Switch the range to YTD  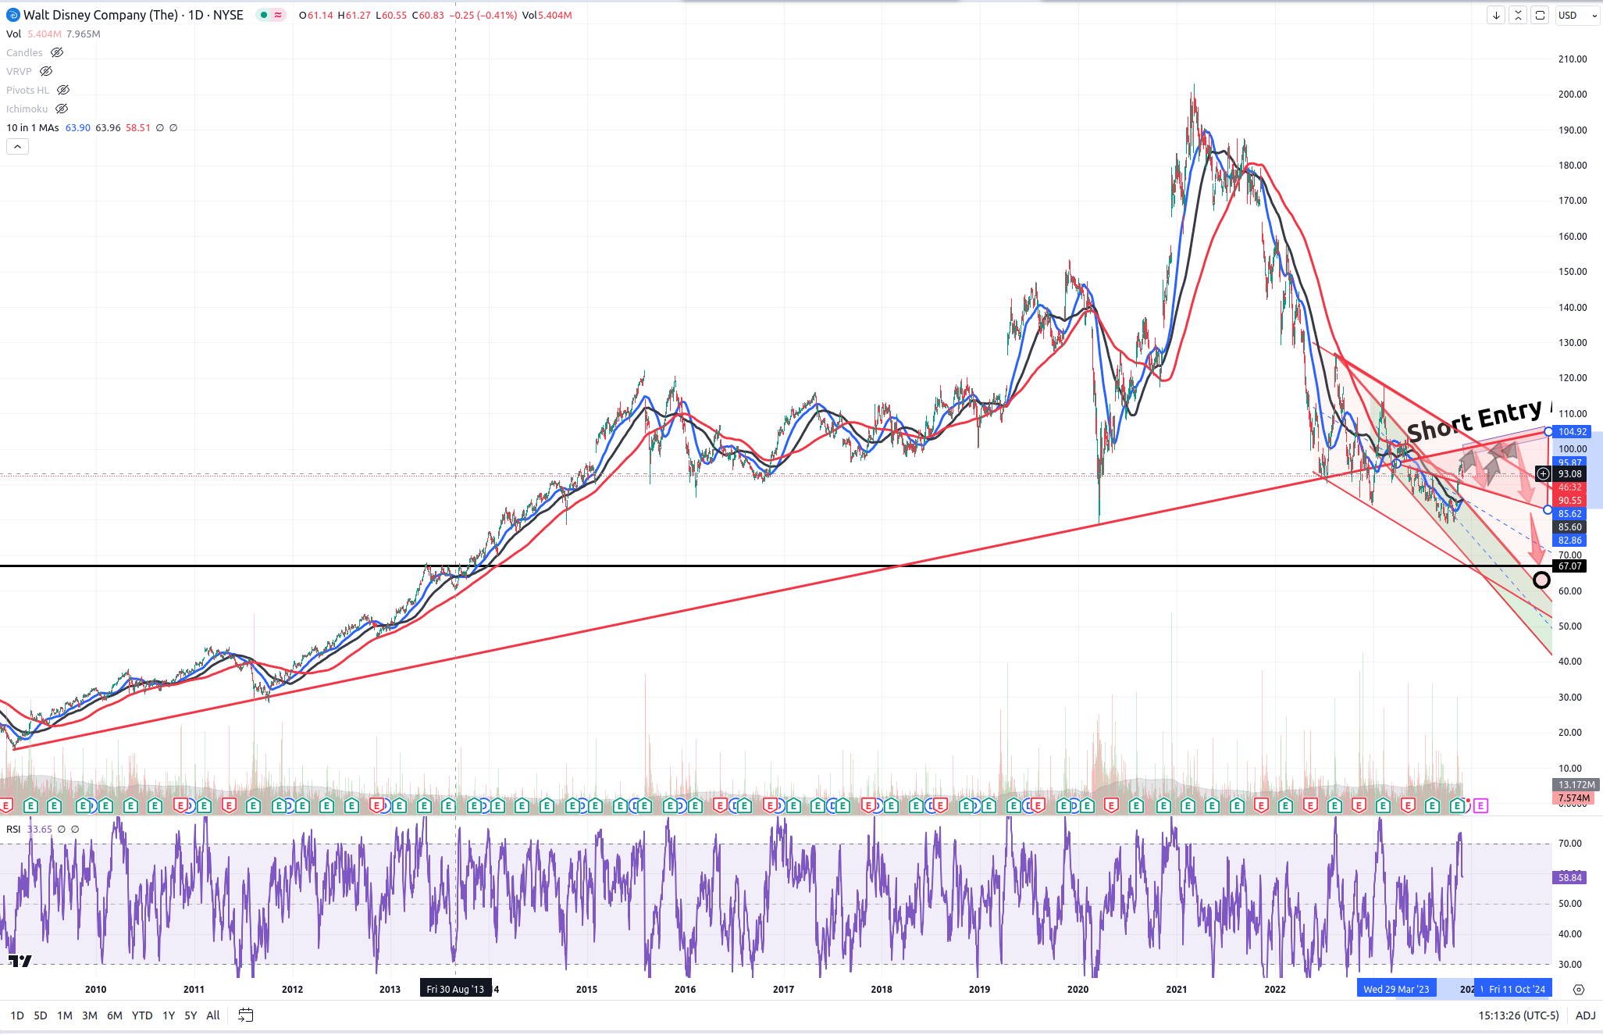142,1015
